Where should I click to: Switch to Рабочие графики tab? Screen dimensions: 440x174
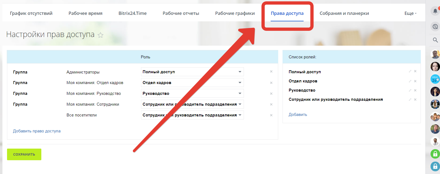[x=235, y=13]
